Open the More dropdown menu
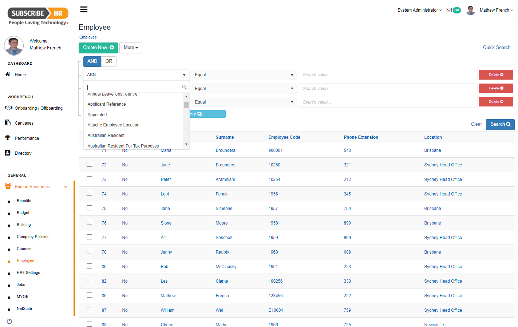 click(x=131, y=48)
